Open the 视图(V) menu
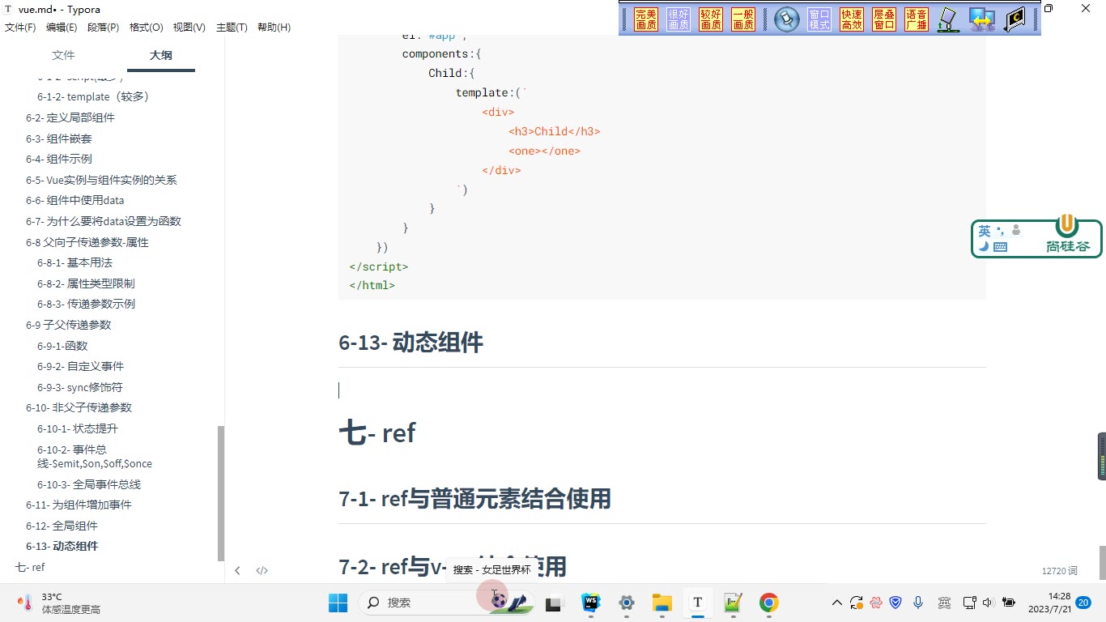 (189, 27)
